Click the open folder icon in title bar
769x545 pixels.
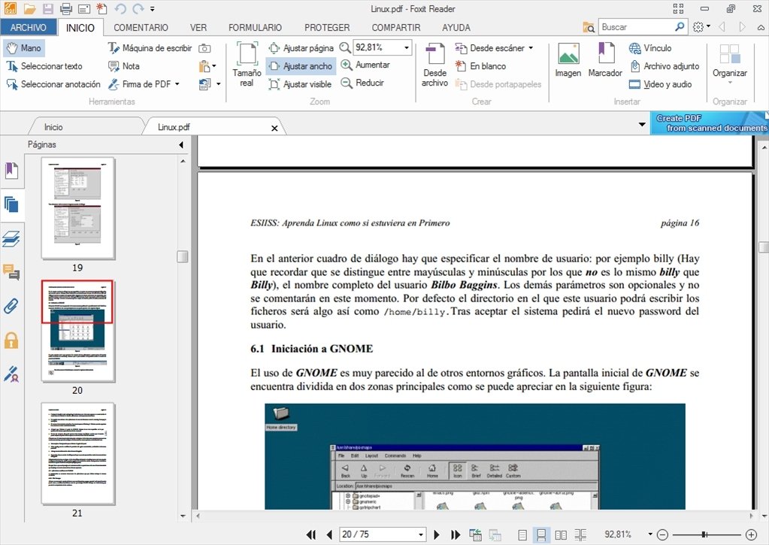(x=29, y=8)
